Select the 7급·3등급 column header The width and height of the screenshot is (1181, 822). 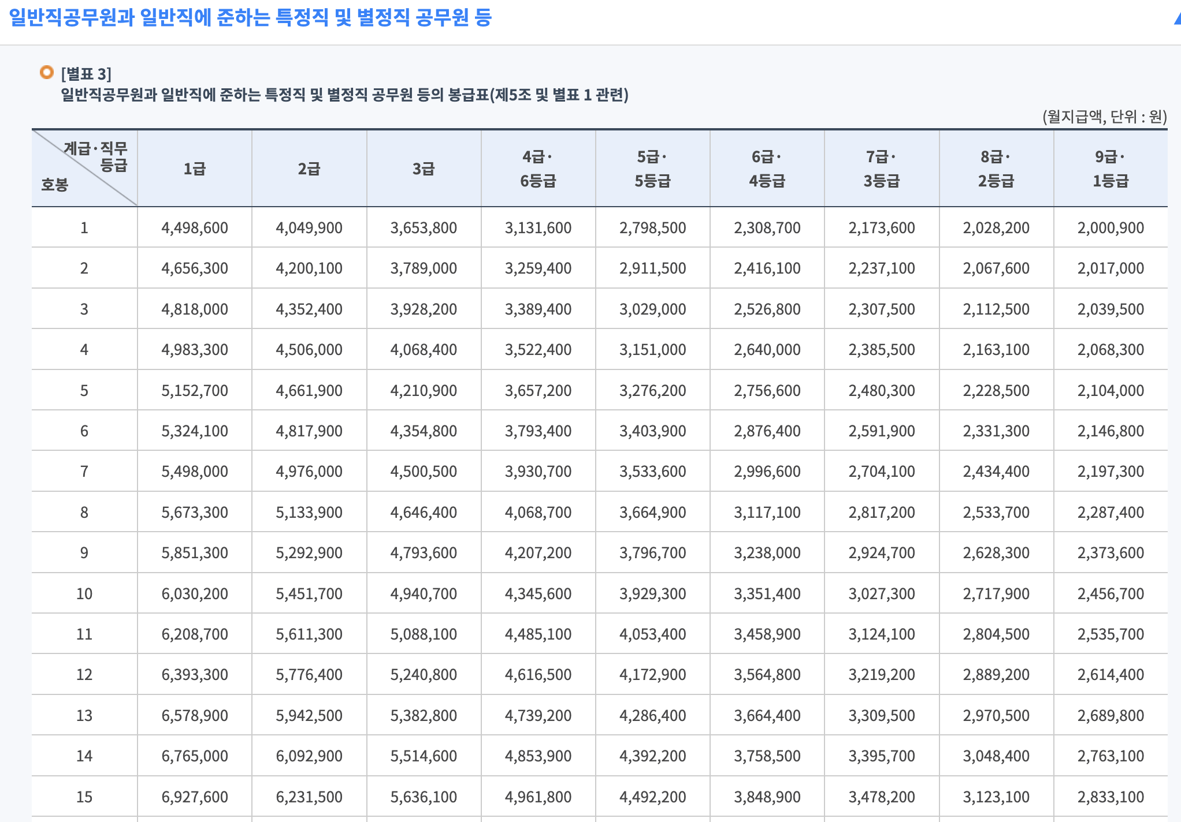881,167
